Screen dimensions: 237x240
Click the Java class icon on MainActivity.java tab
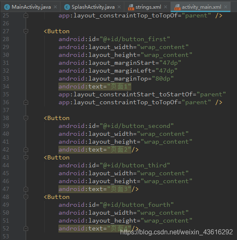tap(7, 7)
